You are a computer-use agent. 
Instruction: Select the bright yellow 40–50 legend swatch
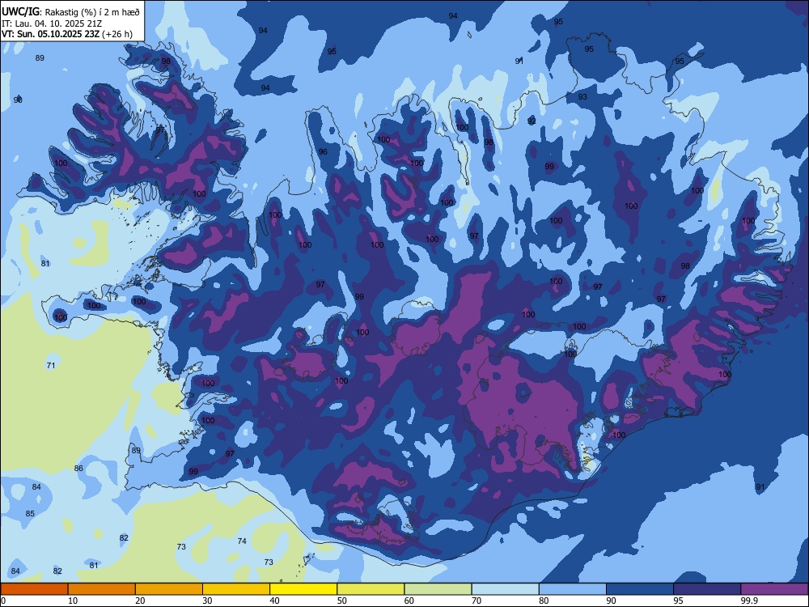[x=303, y=589]
